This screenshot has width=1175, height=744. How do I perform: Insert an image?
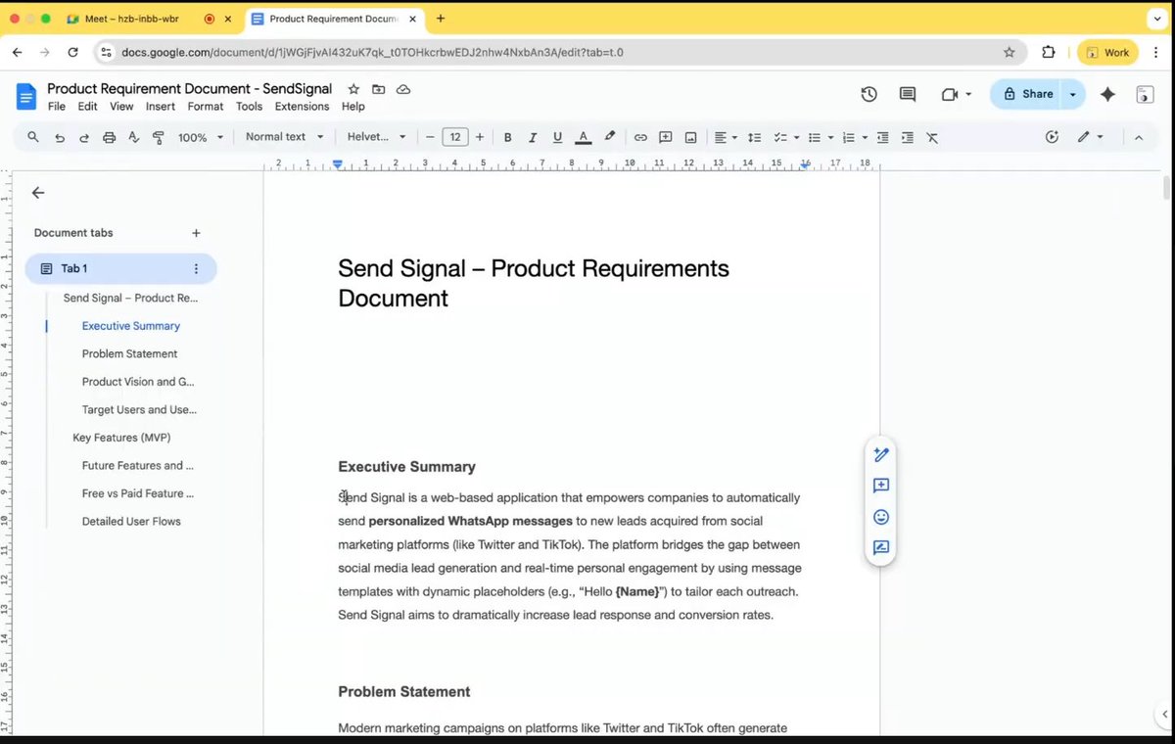coord(690,137)
